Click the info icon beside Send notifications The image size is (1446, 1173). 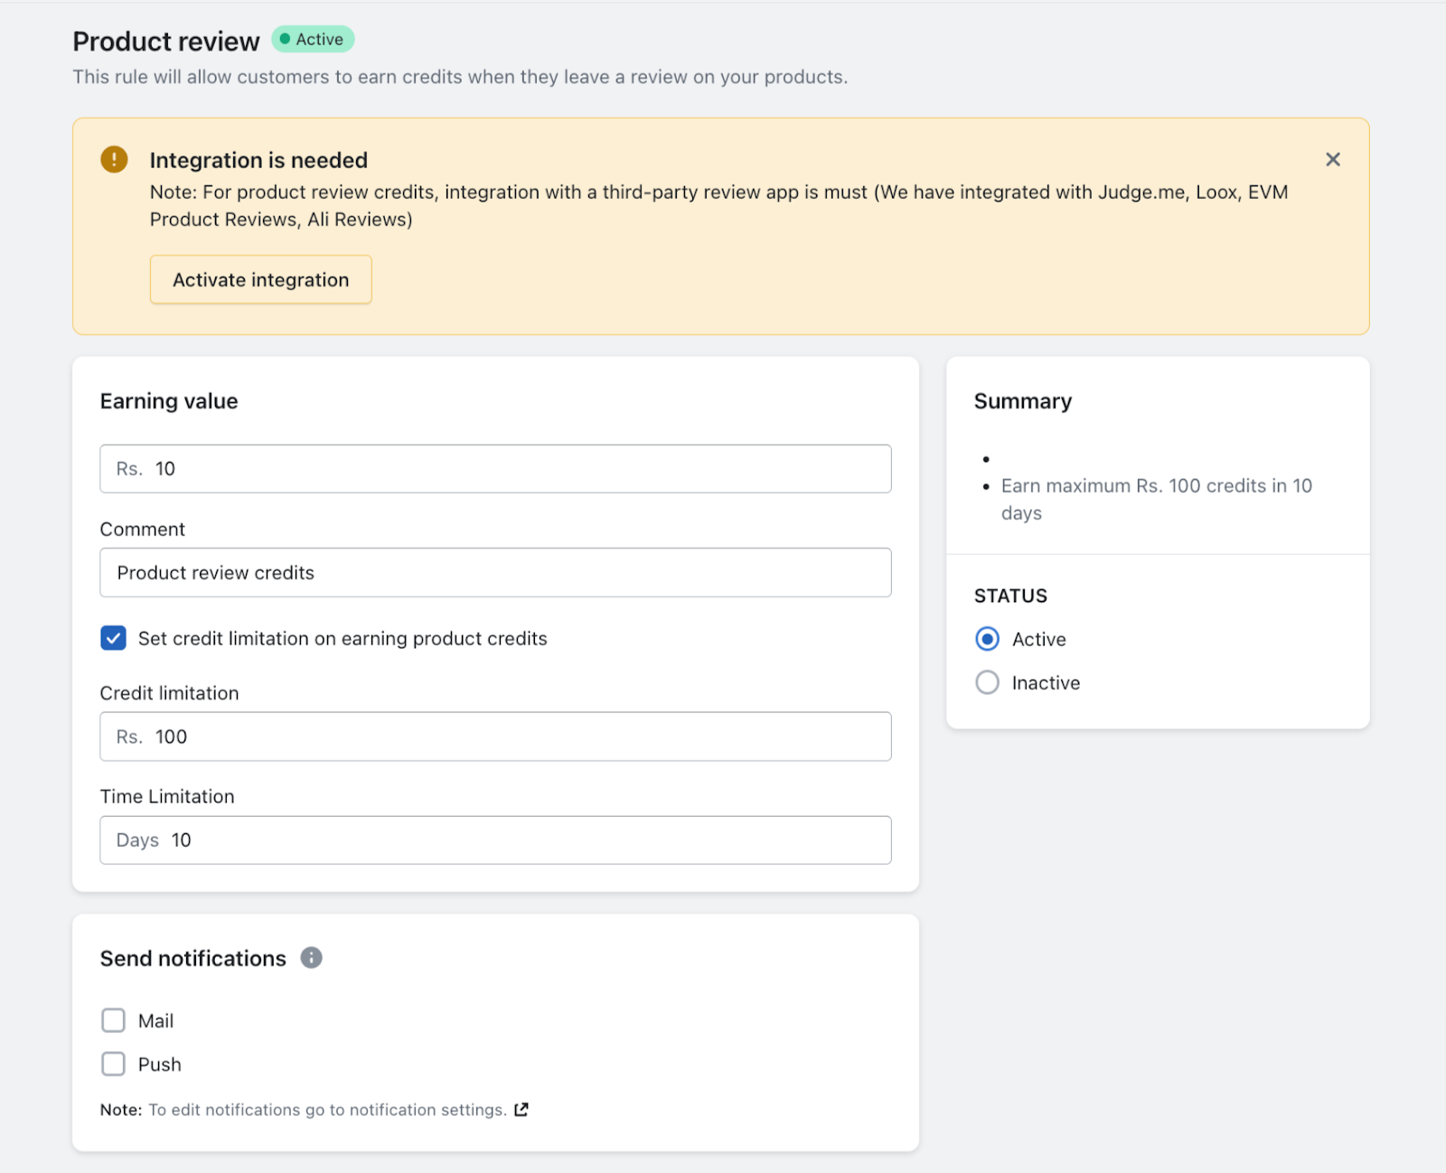311,958
